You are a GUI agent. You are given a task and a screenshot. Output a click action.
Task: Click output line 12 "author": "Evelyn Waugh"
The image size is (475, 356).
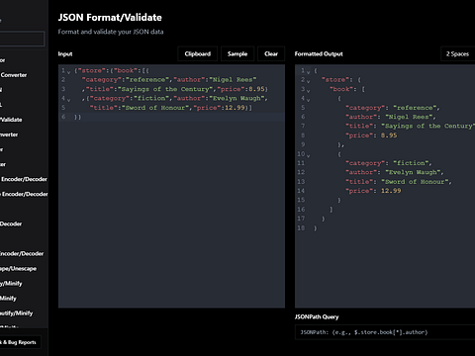click(x=395, y=172)
